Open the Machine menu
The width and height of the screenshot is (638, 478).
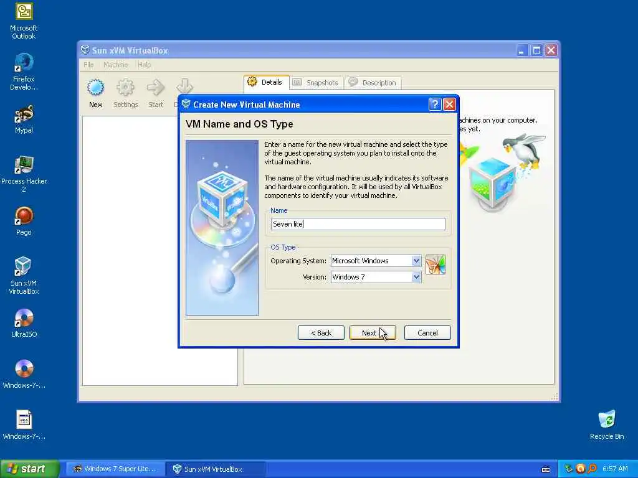115,65
